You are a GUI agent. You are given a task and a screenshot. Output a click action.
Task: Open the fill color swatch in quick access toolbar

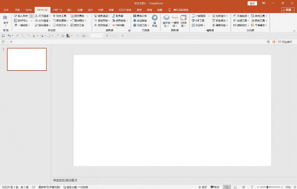click(68, 36)
